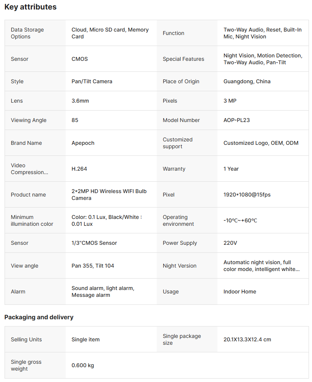Screen dimensions: 312x382
Task: Click the 220V power supply value
Action: tap(230, 243)
